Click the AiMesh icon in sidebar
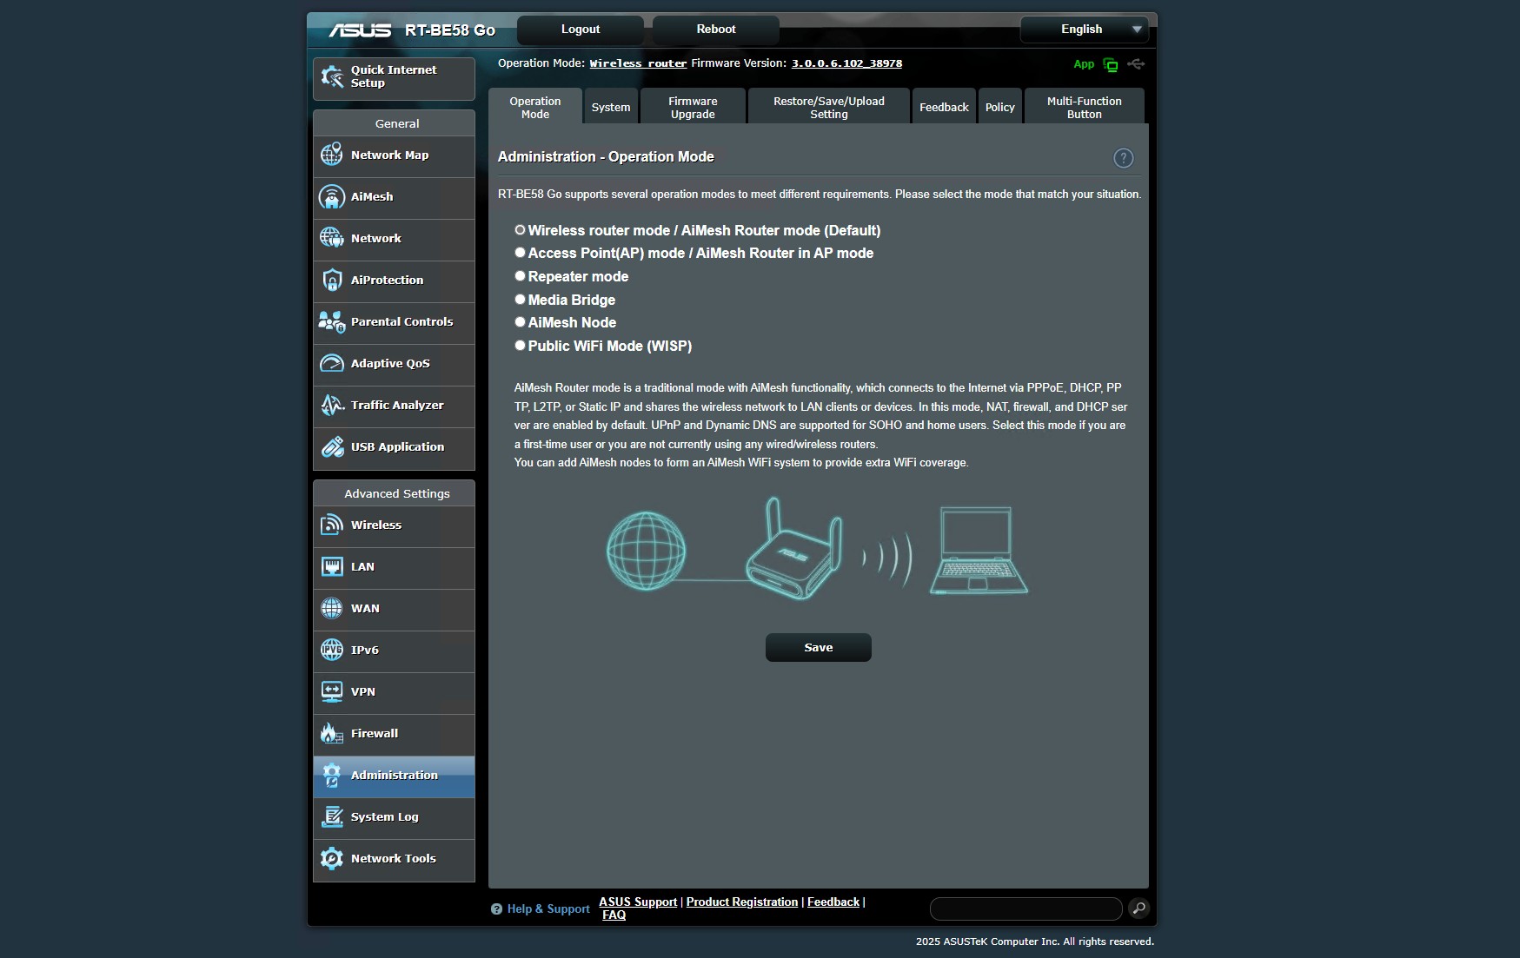Image resolution: width=1520 pixels, height=958 pixels. pyautogui.click(x=332, y=196)
